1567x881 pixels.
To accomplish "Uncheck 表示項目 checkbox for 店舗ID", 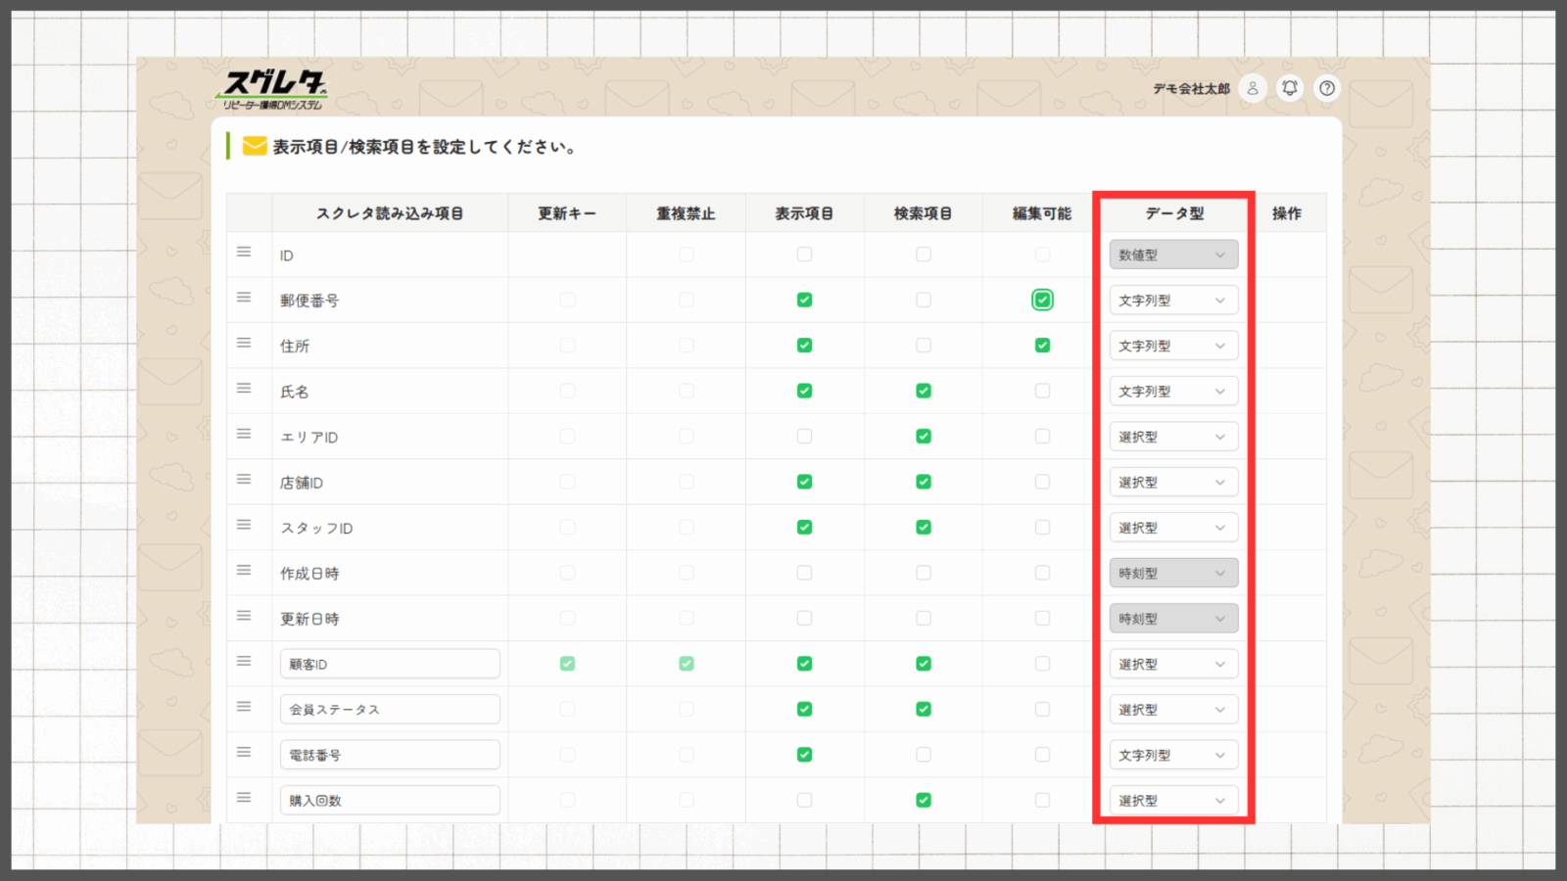I will click(x=804, y=482).
